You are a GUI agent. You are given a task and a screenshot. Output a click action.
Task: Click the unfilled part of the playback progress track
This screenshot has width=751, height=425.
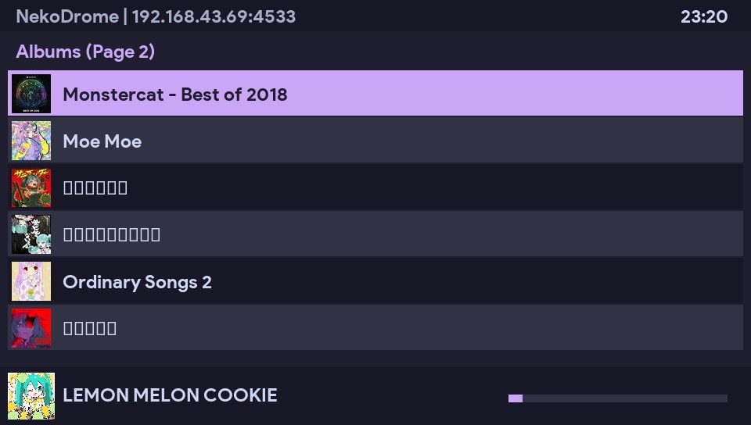pos(626,398)
